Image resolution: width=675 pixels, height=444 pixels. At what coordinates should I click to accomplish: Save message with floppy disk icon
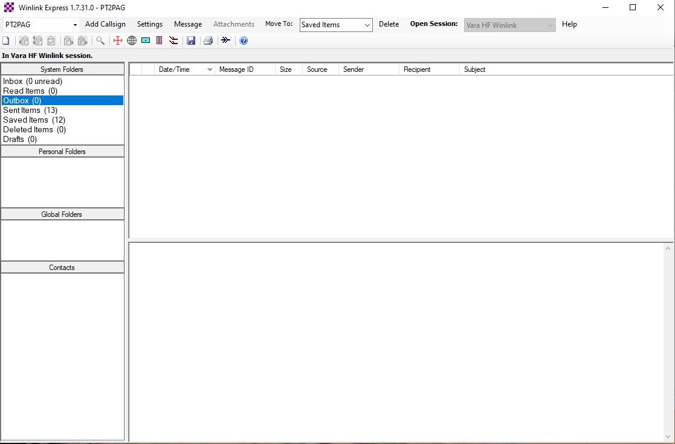(x=191, y=41)
